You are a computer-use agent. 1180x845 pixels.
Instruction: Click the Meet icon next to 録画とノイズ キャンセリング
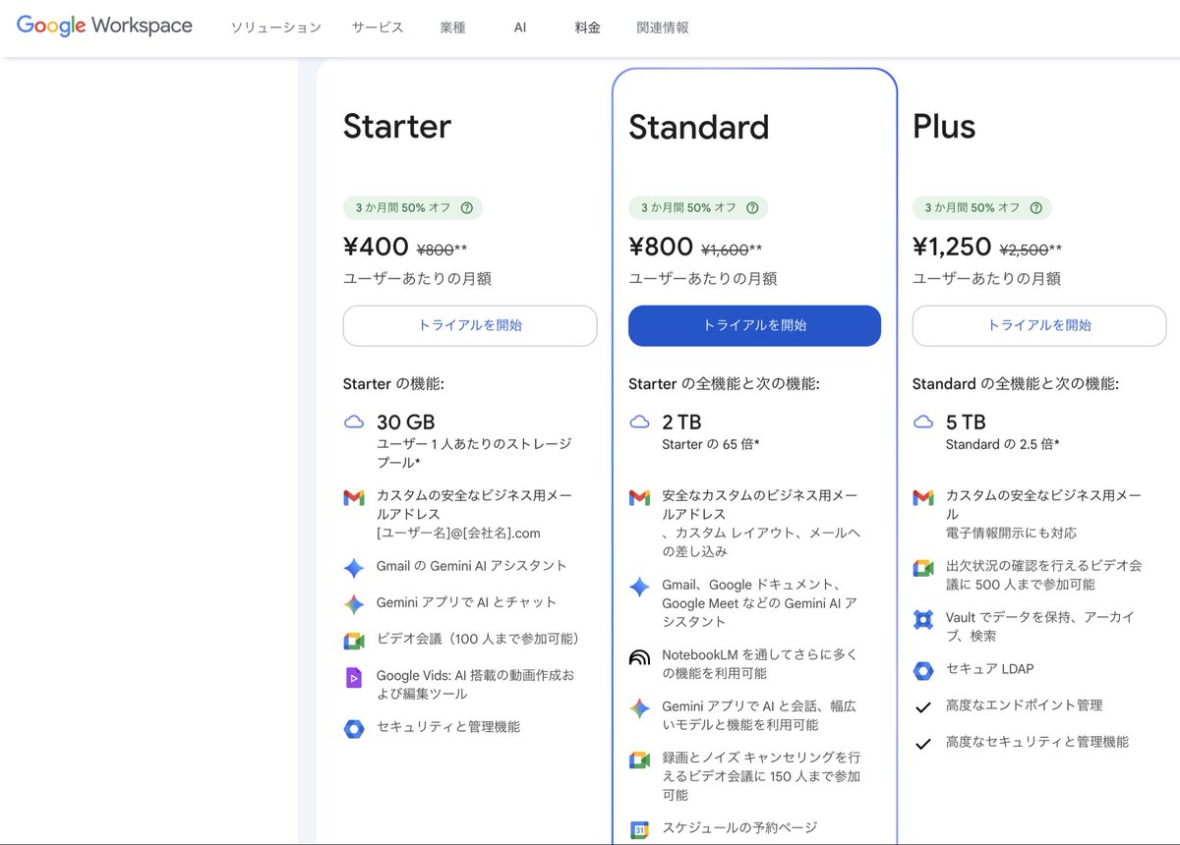tap(638, 760)
